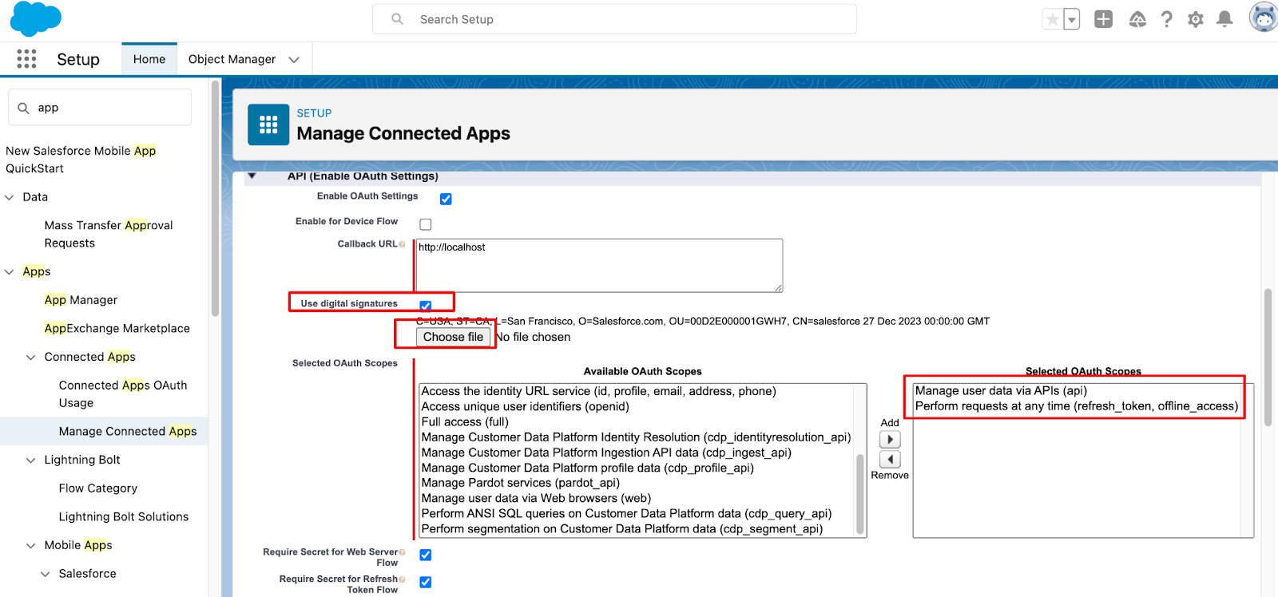Click the Choose file button
The height and width of the screenshot is (597, 1278).
tap(453, 337)
